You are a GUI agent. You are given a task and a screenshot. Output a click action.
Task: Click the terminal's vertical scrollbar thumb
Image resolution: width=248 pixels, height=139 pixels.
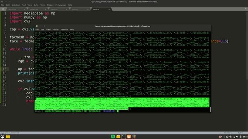click(210, 109)
